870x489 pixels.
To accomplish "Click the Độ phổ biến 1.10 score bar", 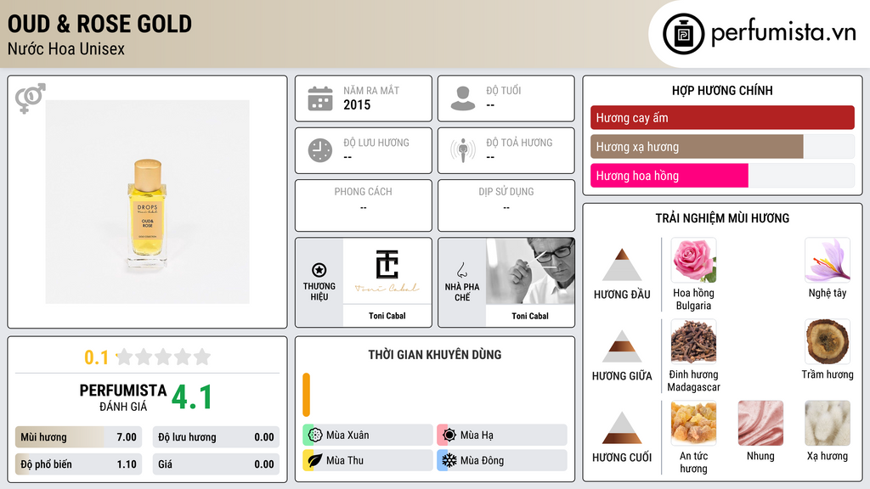I will click(x=79, y=464).
